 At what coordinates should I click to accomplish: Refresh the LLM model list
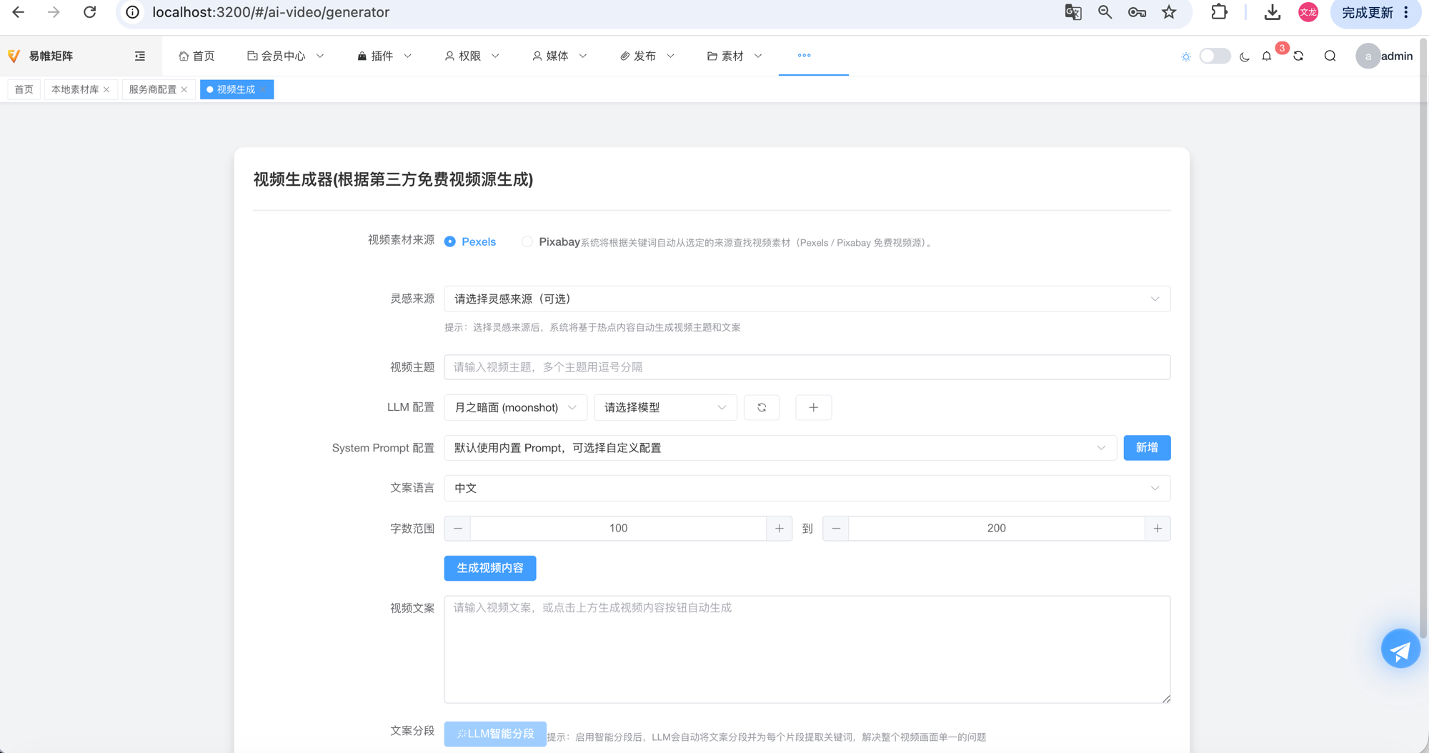[762, 407]
